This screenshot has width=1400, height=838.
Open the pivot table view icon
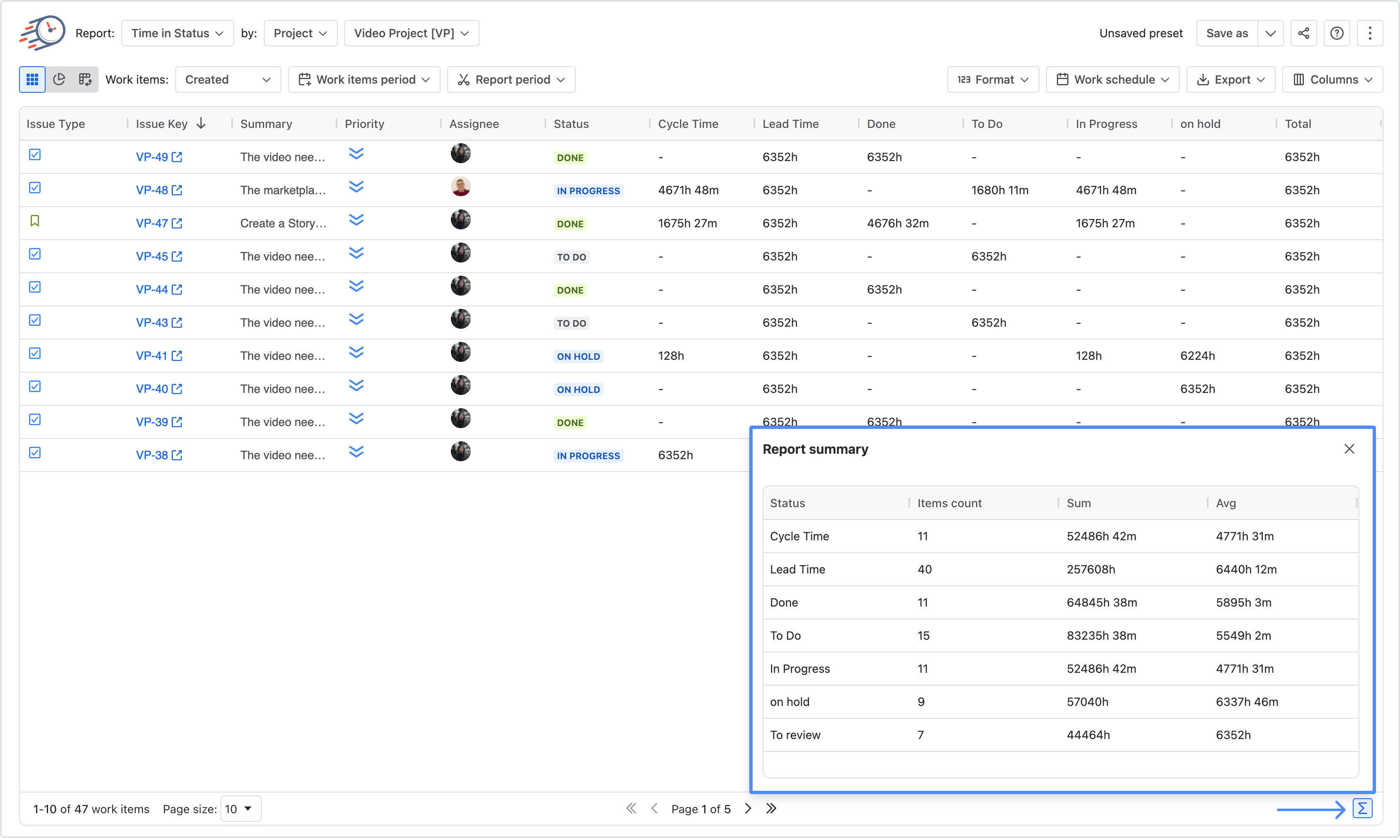pyautogui.click(x=85, y=79)
